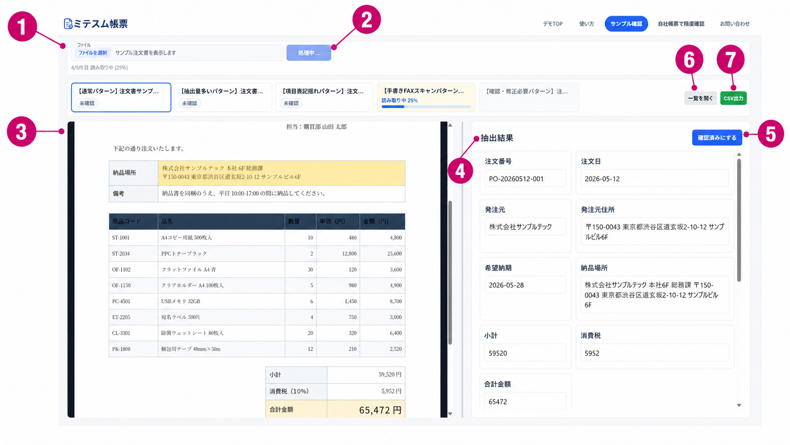The width and height of the screenshot is (790, 445).
Task: Expand the list with 一覧を開く
Action: (700, 98)
